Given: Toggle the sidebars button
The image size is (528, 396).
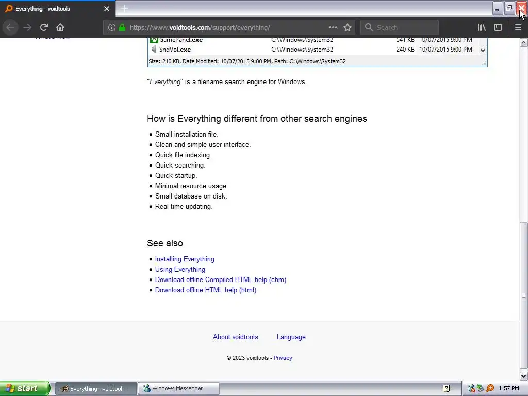Looking at the screenshot, I should pyautogui.click(x=498, y=28).
